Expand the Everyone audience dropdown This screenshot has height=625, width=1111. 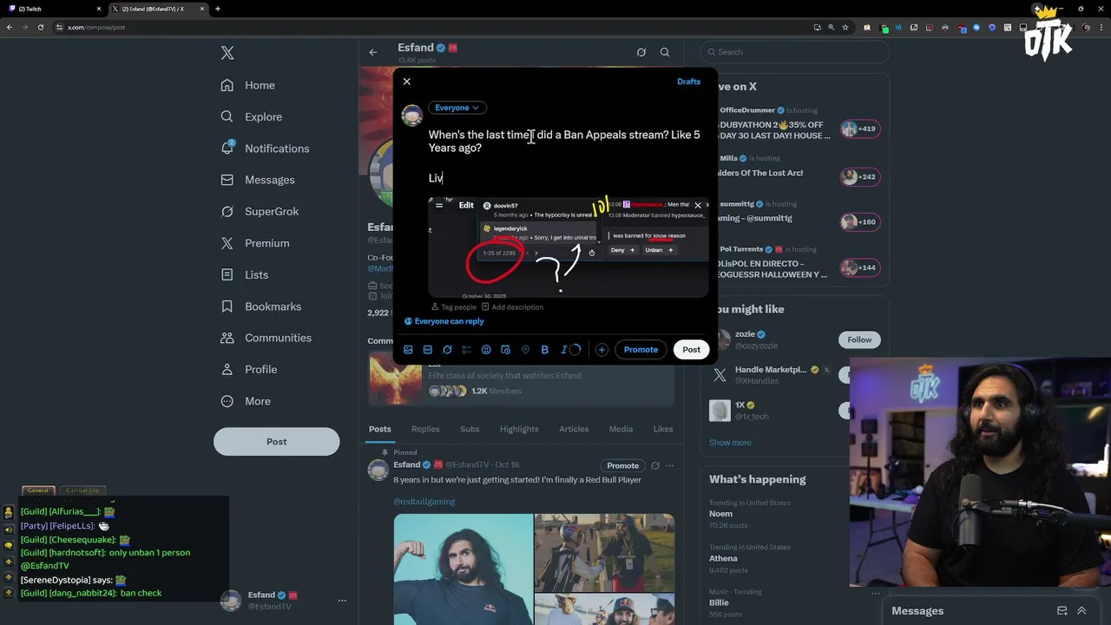[457, 108]
